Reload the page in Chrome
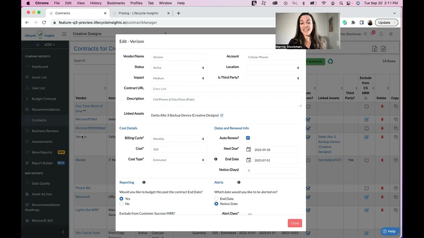The width and height of the screenshot is (424, 238). click(44, 22)
